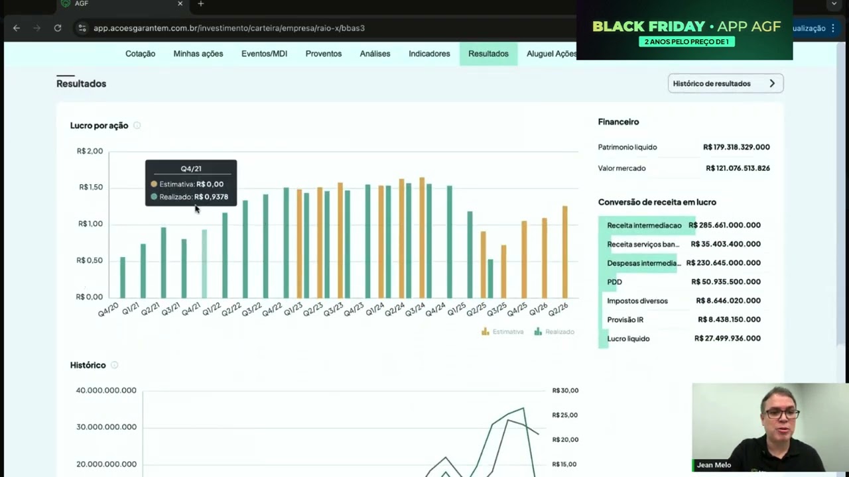849x477 pixels.
Task: Click the Lucro líquido row
Action: click(x=684, y=339)
